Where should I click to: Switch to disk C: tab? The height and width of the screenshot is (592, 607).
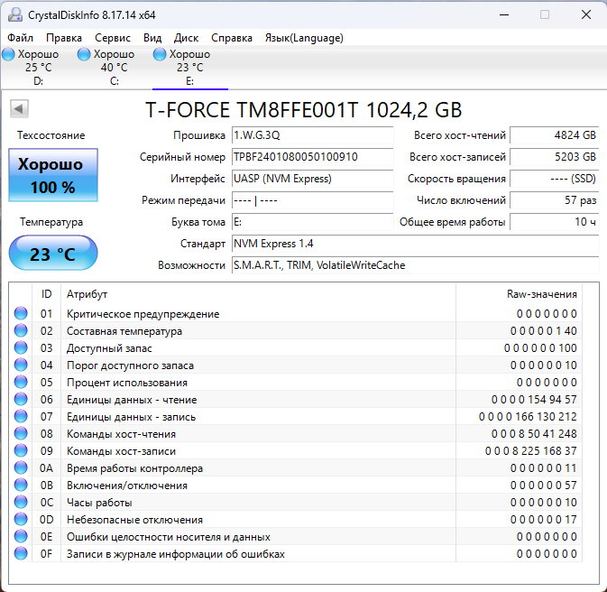114,68
